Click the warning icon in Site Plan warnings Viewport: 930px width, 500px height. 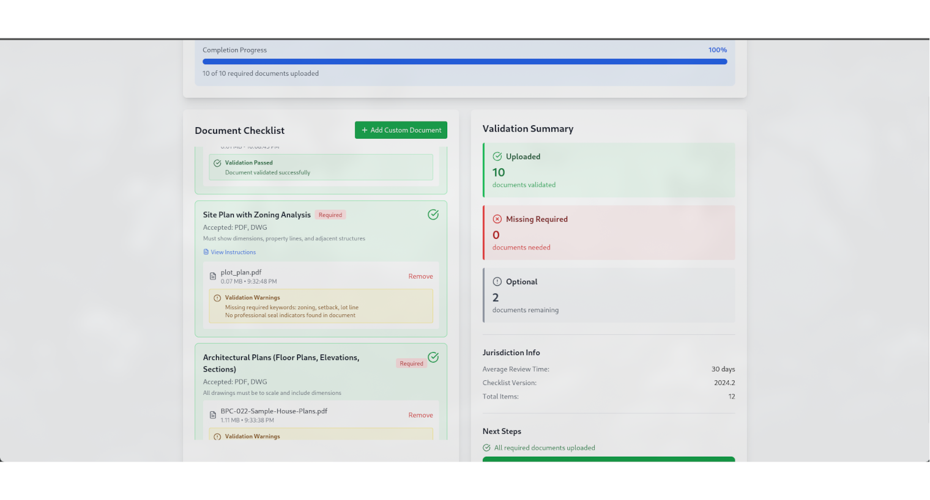(217, 298)
